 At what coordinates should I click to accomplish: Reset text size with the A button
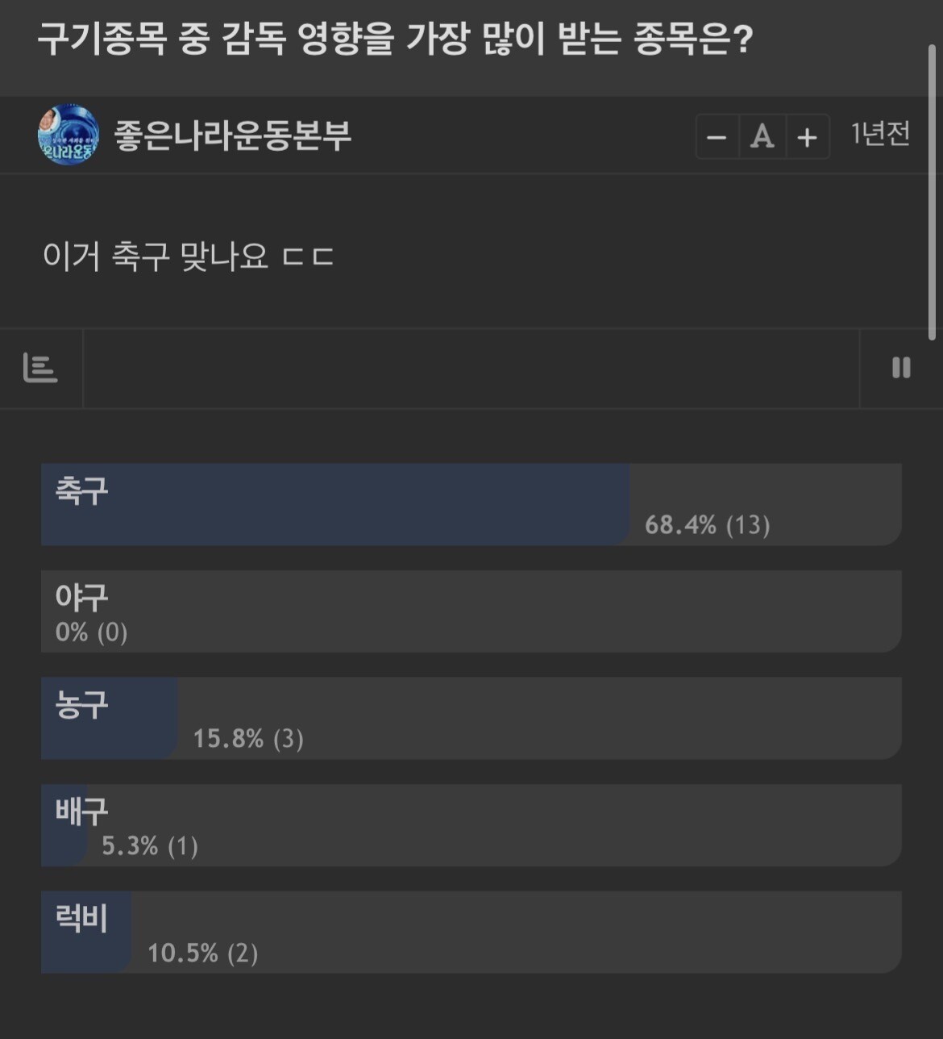click(762, 136)
